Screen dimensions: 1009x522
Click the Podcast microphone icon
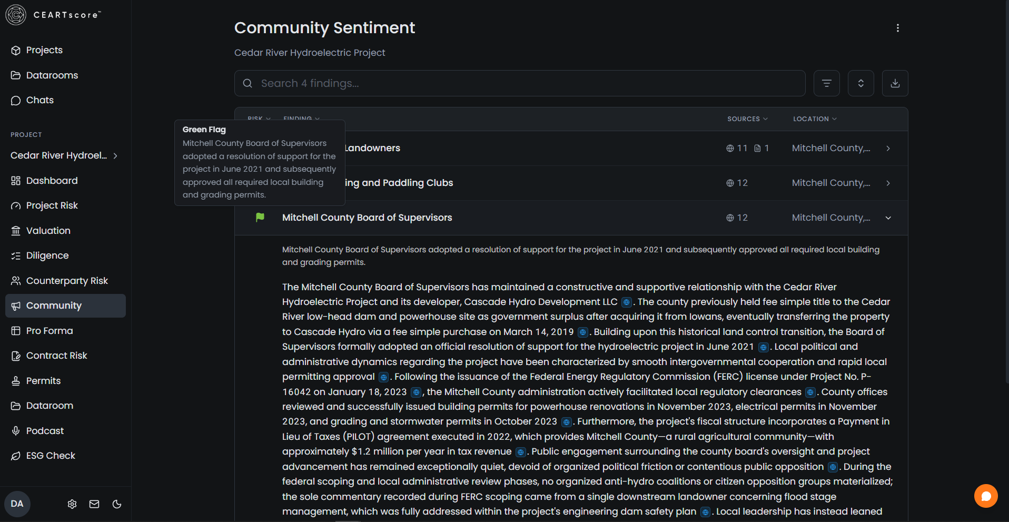16,431
